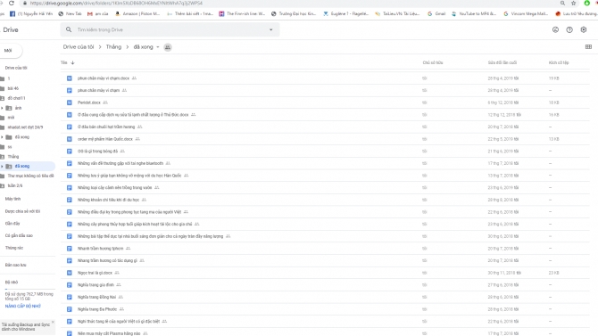
Task: Click the browser address bar URL
Action: pos(116,3)
